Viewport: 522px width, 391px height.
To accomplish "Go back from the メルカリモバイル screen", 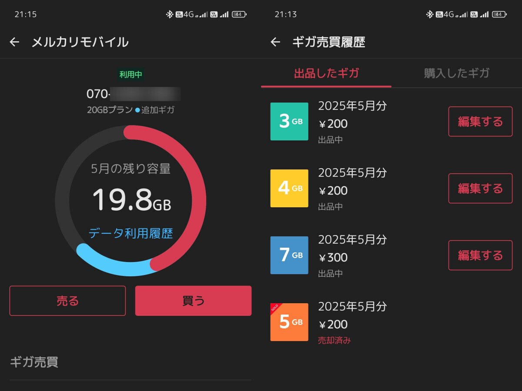I will [15, 42].
